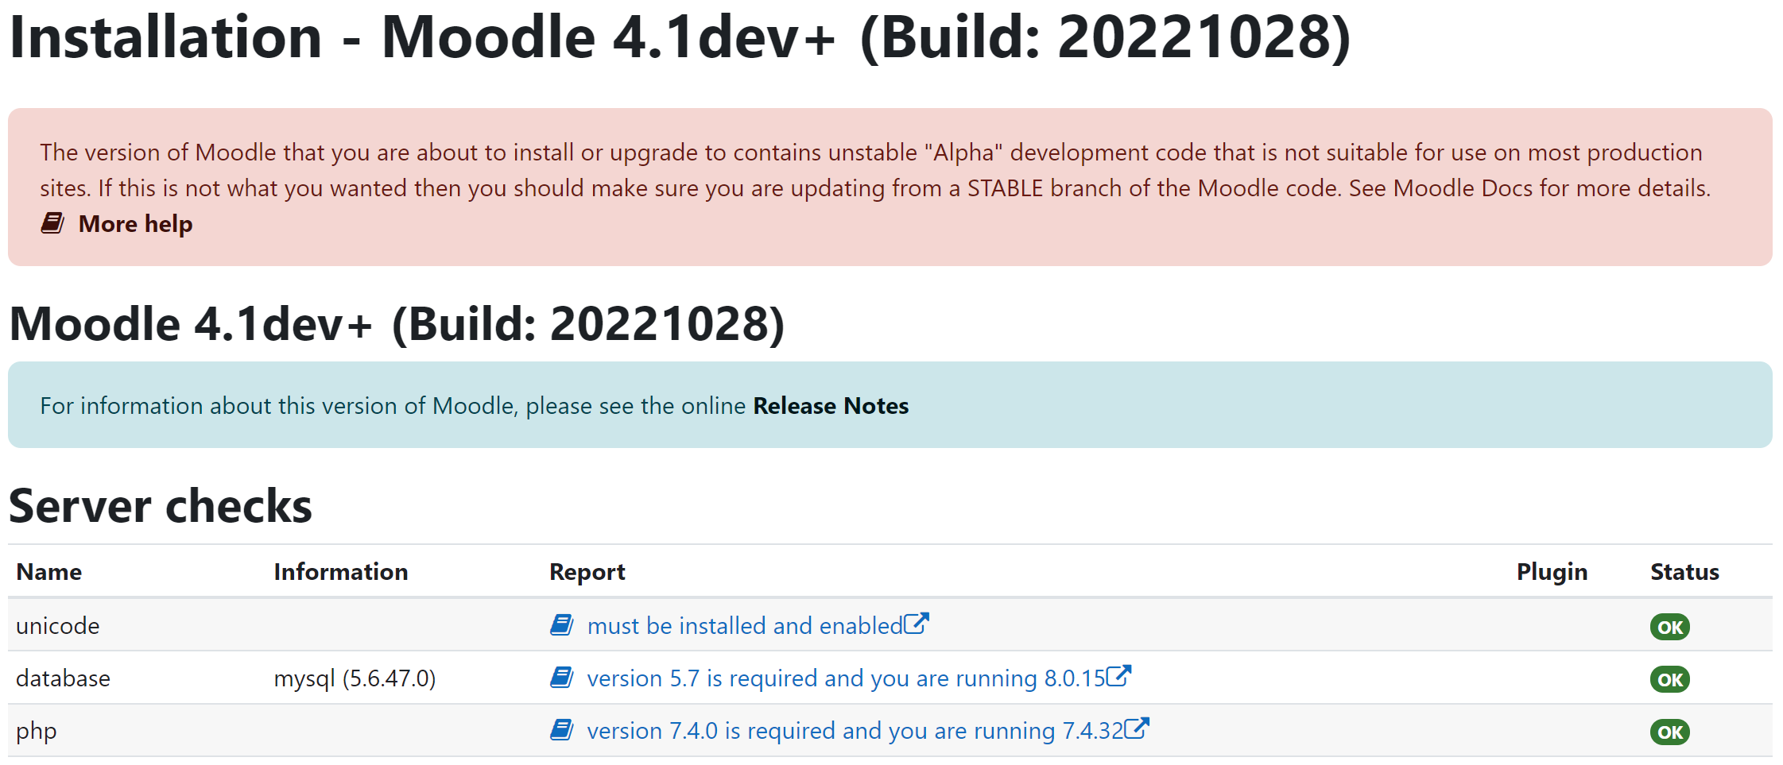This screenshot has height=765, width=1783.
Task: Click the 'Server checks' heading
Action: [x=161, y=507]
